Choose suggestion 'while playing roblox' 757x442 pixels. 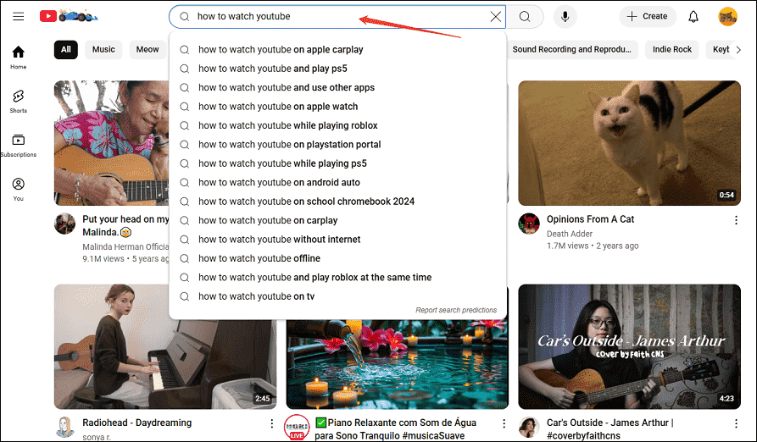(337, 125)
